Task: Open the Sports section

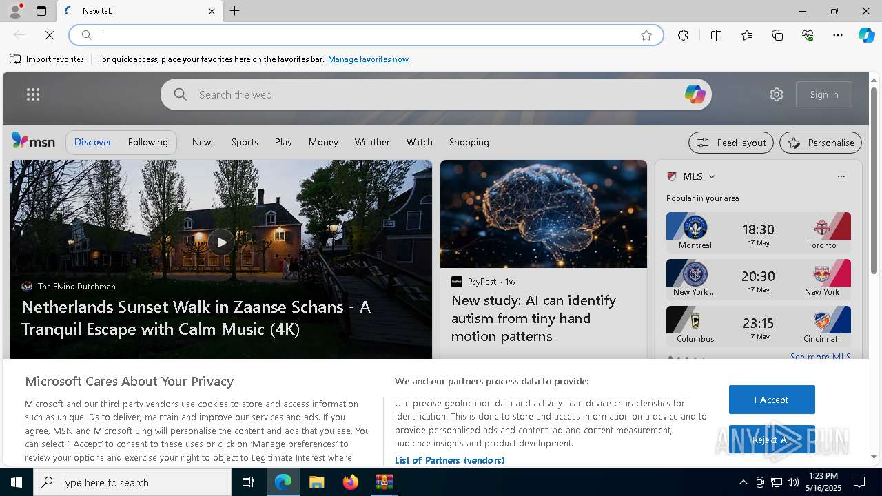Action: [245, 142]
